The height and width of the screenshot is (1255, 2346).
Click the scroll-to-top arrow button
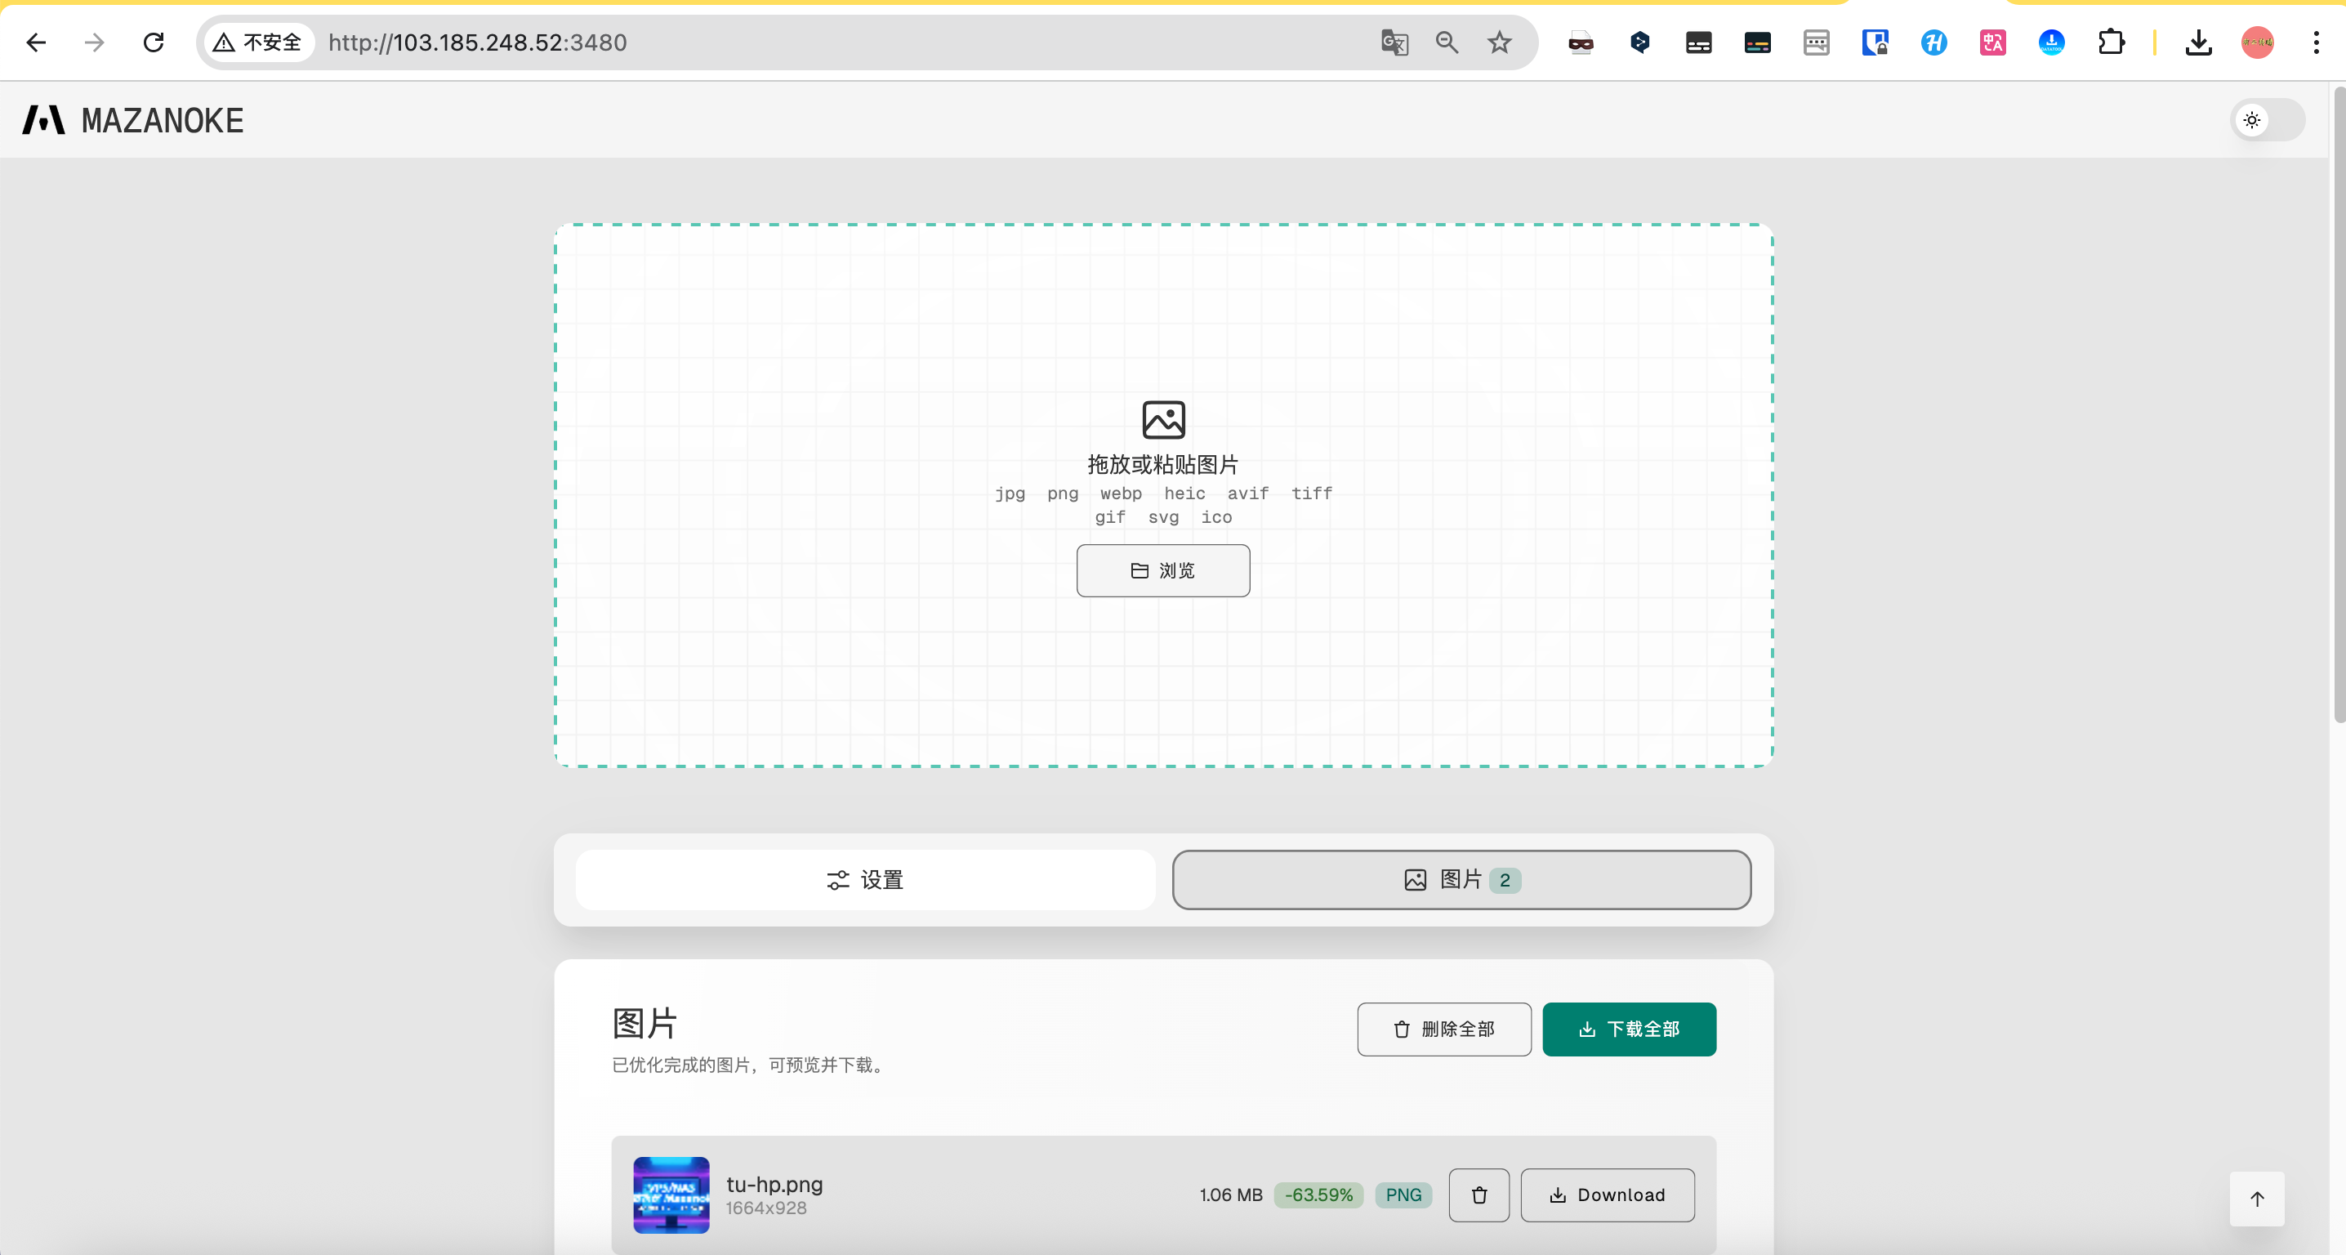click(2256, 1199)
